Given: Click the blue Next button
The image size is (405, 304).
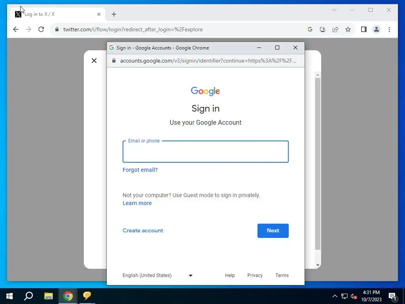Looking at the screenshot, I should coord(273,231).
